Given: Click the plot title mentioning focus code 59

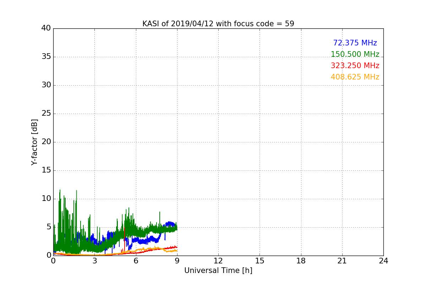Looking at the screenshot, I should 218,24.
